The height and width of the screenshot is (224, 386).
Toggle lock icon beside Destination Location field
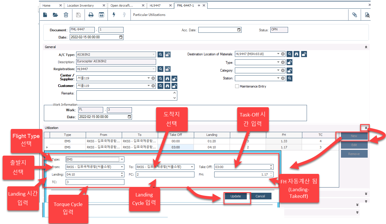pyautogui.click(x=304, y=54)
